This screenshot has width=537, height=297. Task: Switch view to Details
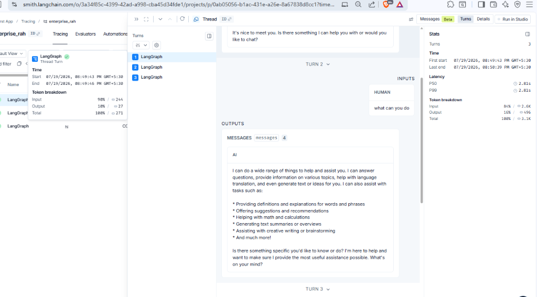coord(483,19)
